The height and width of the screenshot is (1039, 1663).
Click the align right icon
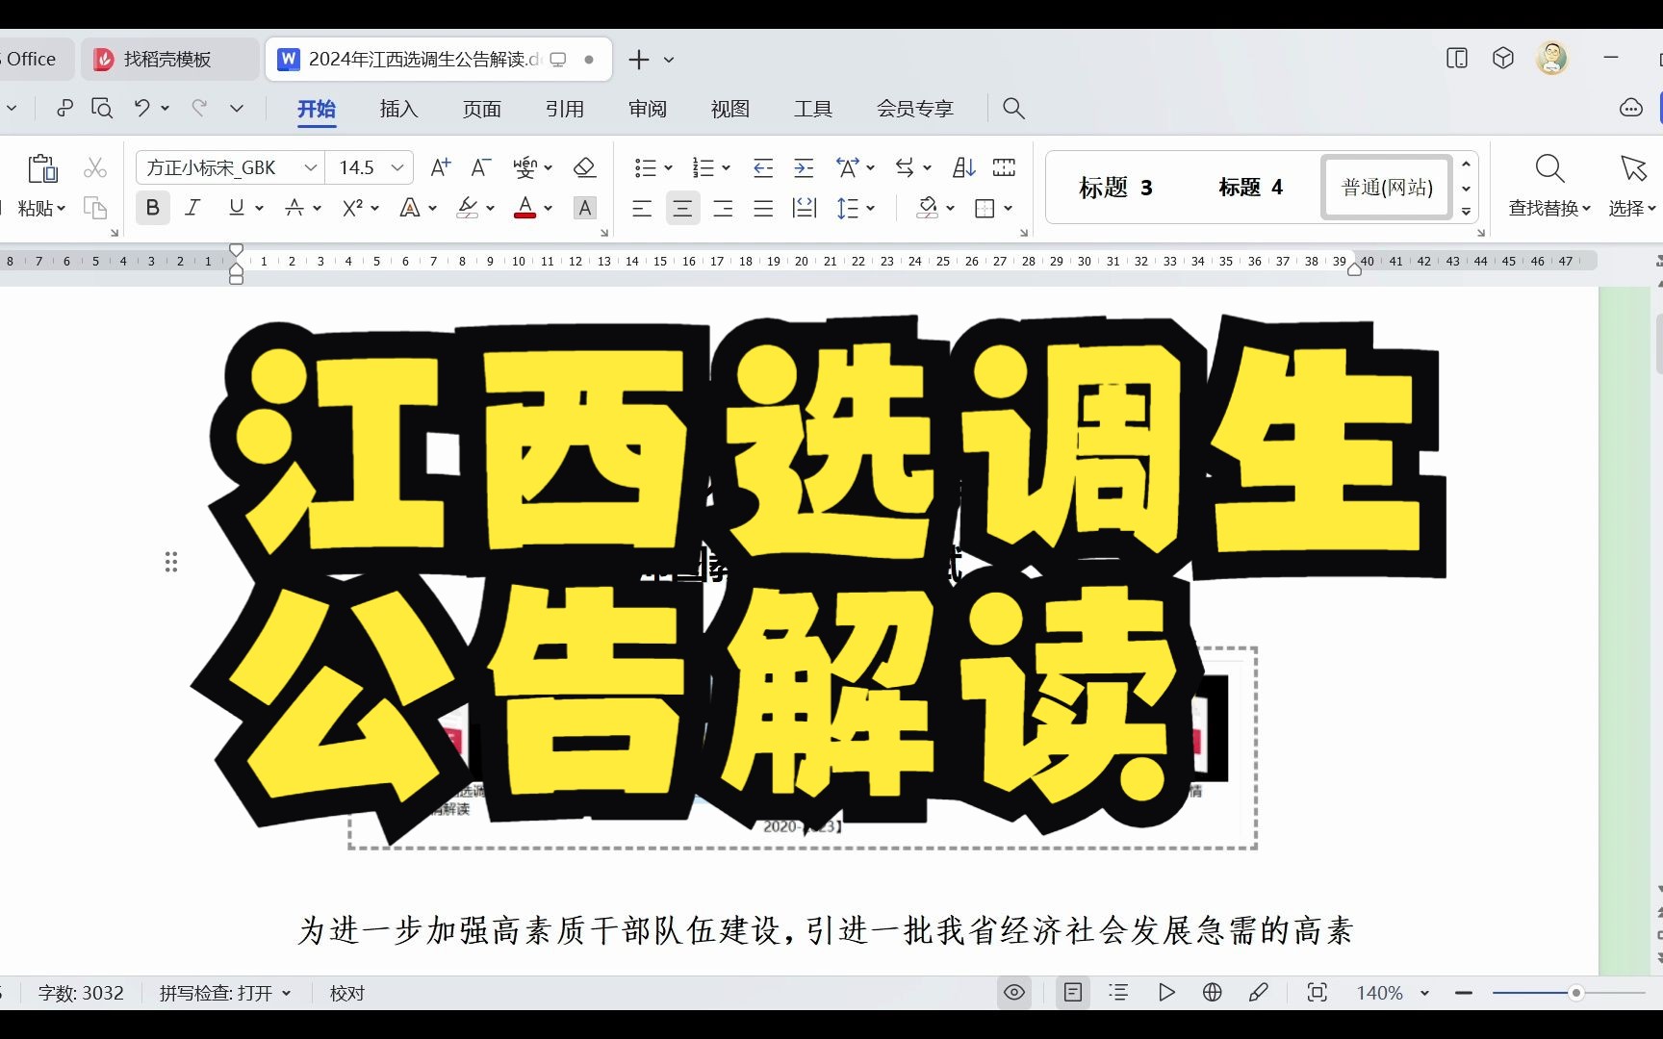723,208
